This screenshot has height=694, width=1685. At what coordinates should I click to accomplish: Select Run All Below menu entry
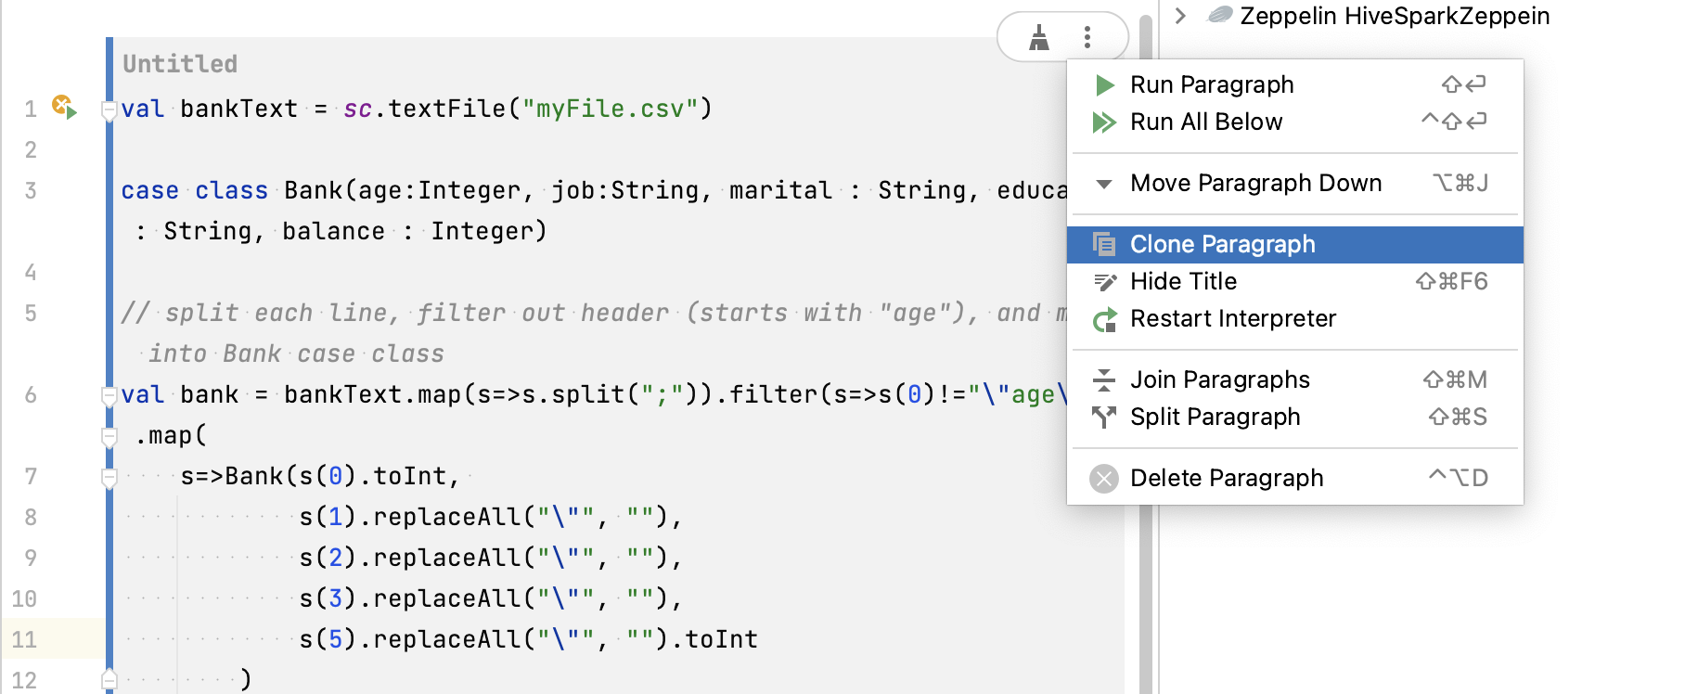[x=1295, y=122]
